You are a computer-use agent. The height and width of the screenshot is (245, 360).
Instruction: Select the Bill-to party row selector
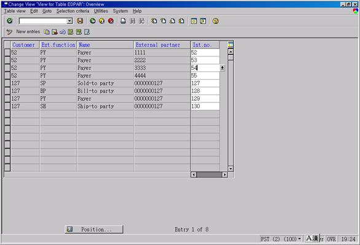tap(7, 91)
